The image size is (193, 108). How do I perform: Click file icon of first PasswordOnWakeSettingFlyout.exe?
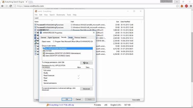point(36,25)
